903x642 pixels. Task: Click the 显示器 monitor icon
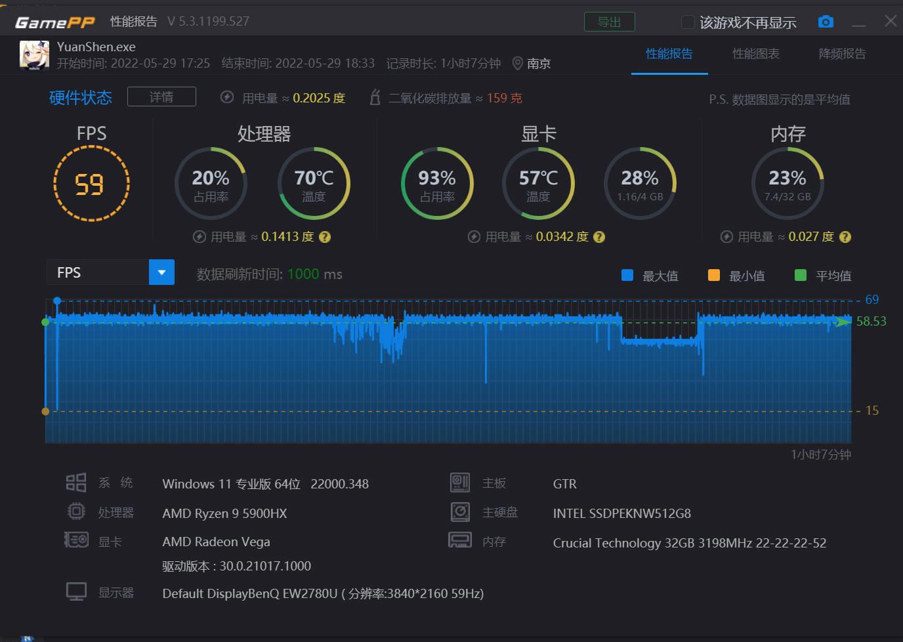[75, 591]
